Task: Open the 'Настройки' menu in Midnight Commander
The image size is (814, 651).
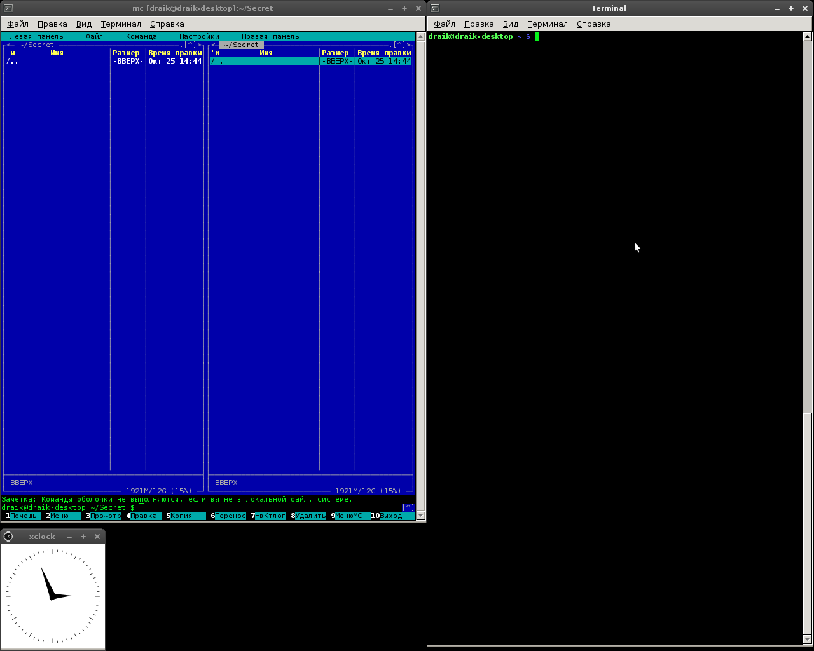Action: [x=199, y=37]
